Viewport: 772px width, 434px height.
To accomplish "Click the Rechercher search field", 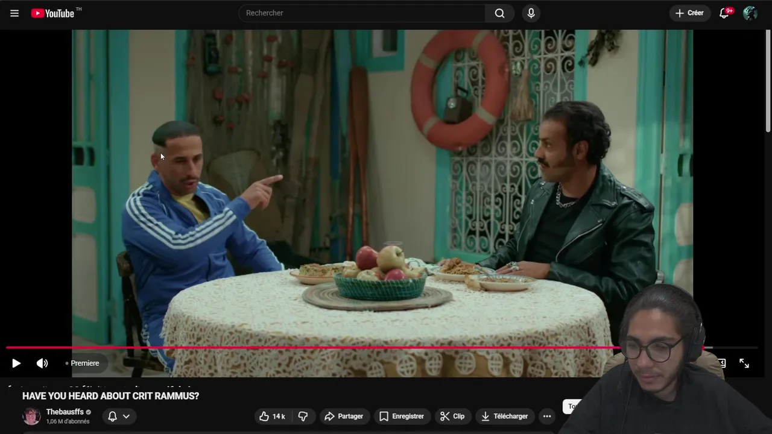I will pyautogui.click(x=362, y=13).
